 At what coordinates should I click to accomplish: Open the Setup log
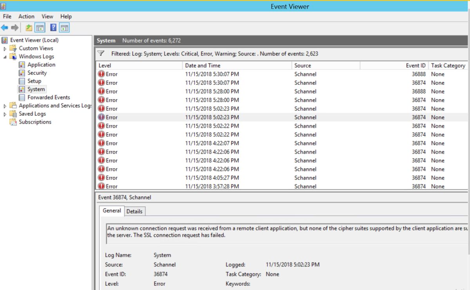click(34, 81)
